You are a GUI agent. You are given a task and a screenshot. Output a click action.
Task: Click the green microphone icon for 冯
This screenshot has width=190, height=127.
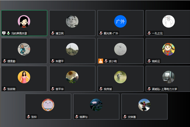click(8, 33)
